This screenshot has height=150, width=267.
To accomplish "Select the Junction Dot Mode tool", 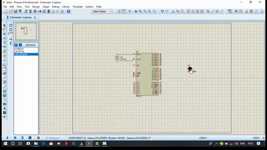I will coord(5,34).
